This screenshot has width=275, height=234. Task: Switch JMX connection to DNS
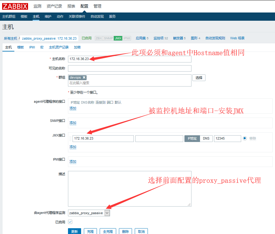pos(206,138)
